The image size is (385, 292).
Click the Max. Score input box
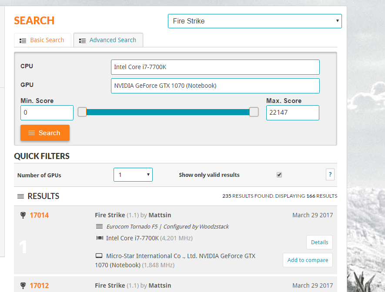(x=293, y=113)
